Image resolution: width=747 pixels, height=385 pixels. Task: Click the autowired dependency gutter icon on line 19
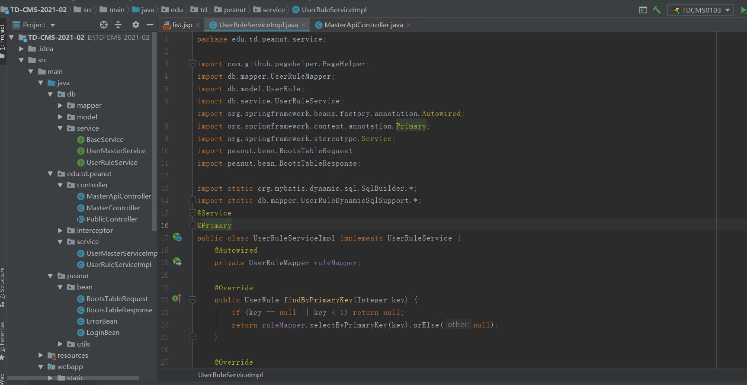(x=177, y=262)
